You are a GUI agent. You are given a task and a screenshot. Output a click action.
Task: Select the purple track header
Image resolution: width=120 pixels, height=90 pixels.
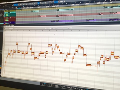click(x=9, y=22)
